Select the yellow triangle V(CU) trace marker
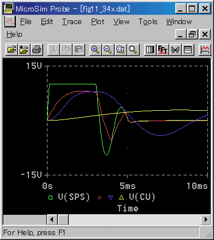 tap(121, 197)
